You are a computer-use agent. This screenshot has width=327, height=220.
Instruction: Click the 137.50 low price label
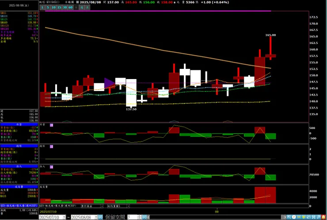pos(131,109)
